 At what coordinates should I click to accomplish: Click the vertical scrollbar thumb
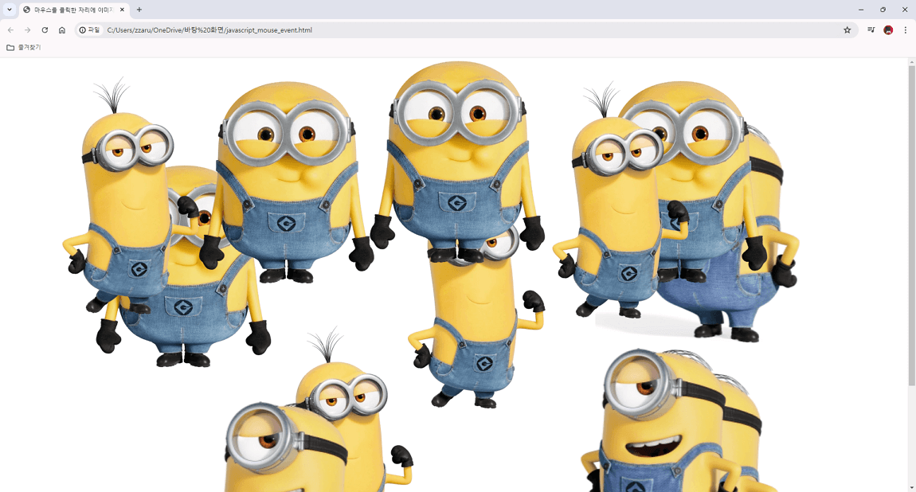(911, 225)
